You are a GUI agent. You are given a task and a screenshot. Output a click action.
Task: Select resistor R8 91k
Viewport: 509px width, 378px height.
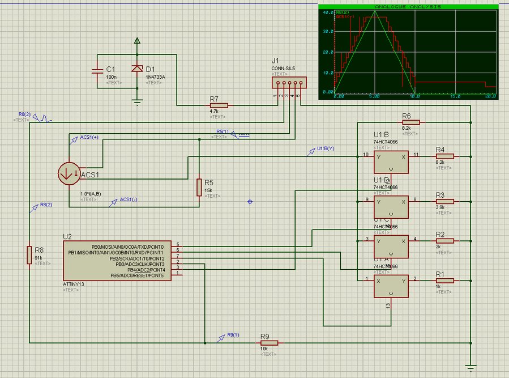(x=29, y=254)
